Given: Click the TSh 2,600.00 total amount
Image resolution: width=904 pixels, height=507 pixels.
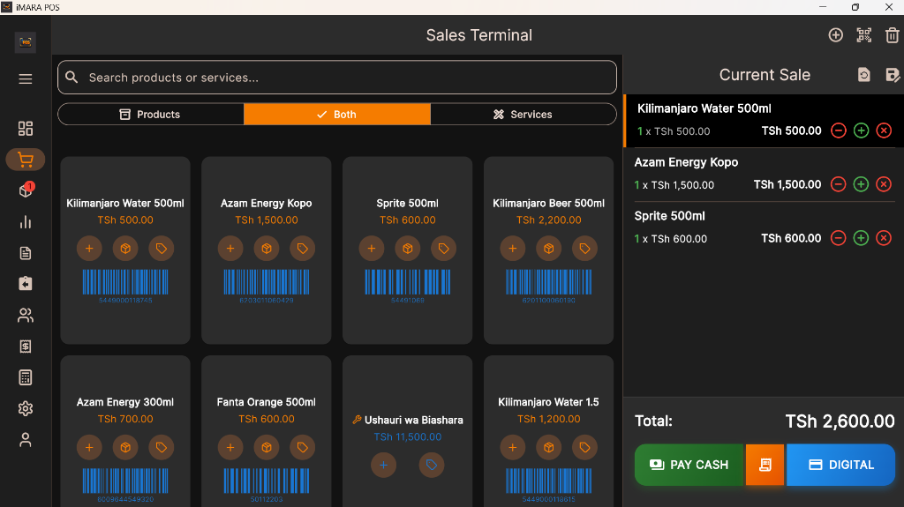Looking at the screenshot, I should click(x=840, y=421).
